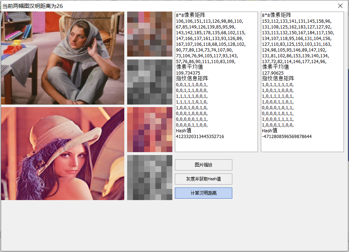Click row 137,72,82,114,146,177,124,96
Screen dimensions: 349x252
pyautogui.click(x=294, y=62)
